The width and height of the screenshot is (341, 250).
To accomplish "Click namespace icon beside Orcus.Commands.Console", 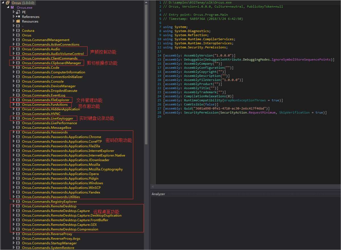I will 18,81.
